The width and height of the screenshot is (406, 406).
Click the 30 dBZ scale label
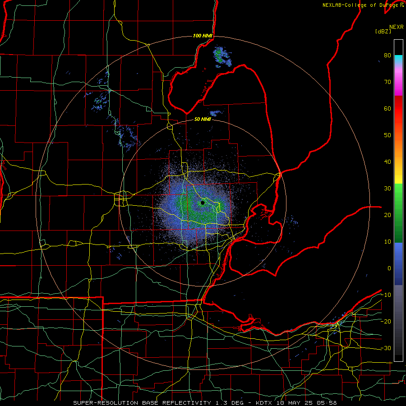pyautogui.click(x=388, y=189)
